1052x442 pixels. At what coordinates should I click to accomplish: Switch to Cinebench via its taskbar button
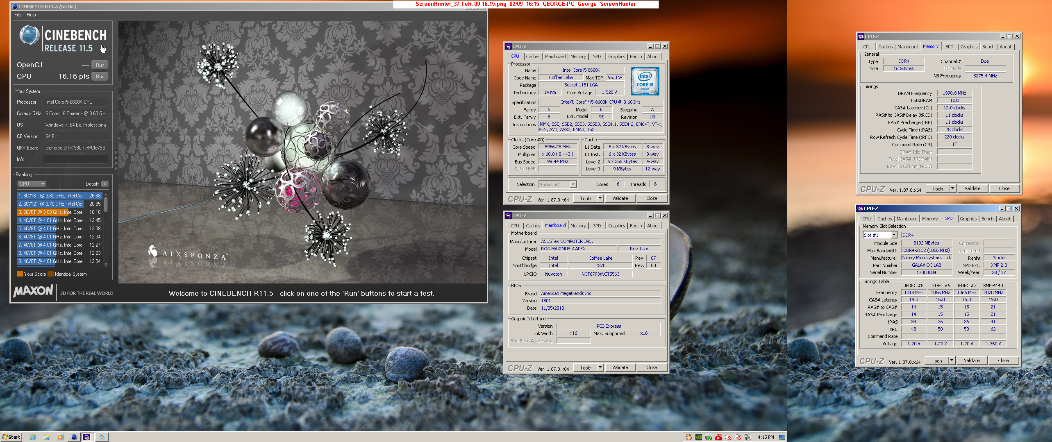74,437
